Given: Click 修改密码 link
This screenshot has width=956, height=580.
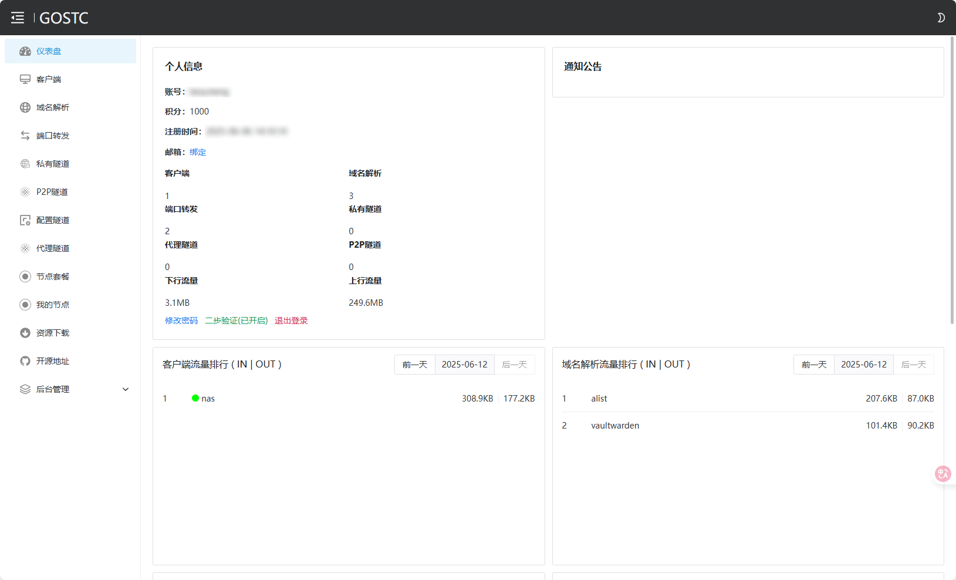Looking at the screenshot, I should coord(181,321).
